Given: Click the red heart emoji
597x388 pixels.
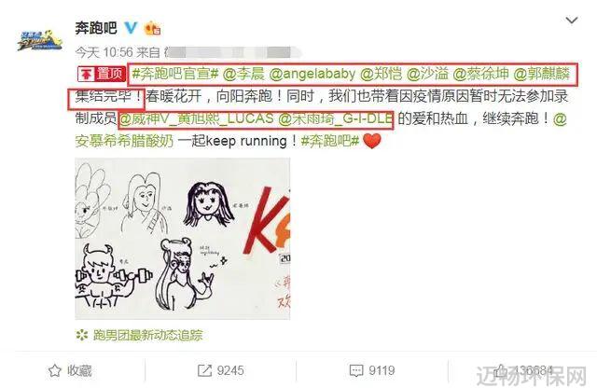Looking at the screenshot, I should tap(371, 141).
